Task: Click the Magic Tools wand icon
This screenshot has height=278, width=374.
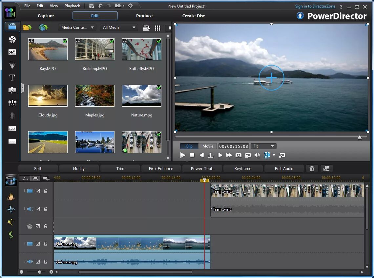Action: (x=10, y=222)
